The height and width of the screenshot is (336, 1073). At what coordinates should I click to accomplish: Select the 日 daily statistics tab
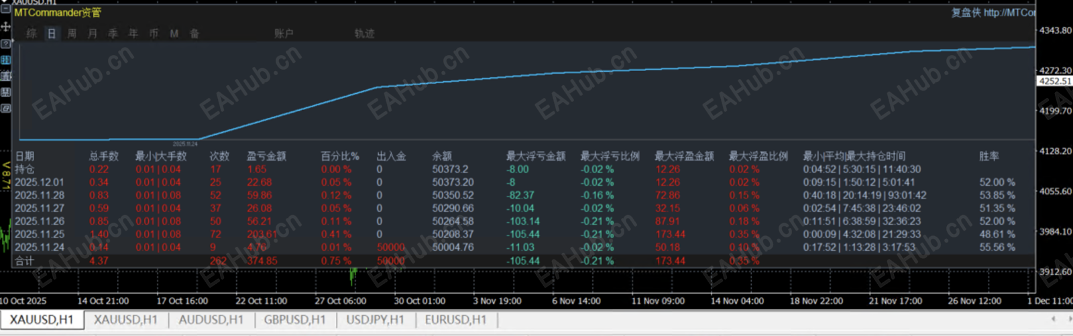pyautogui.click(x=52, y=34)
